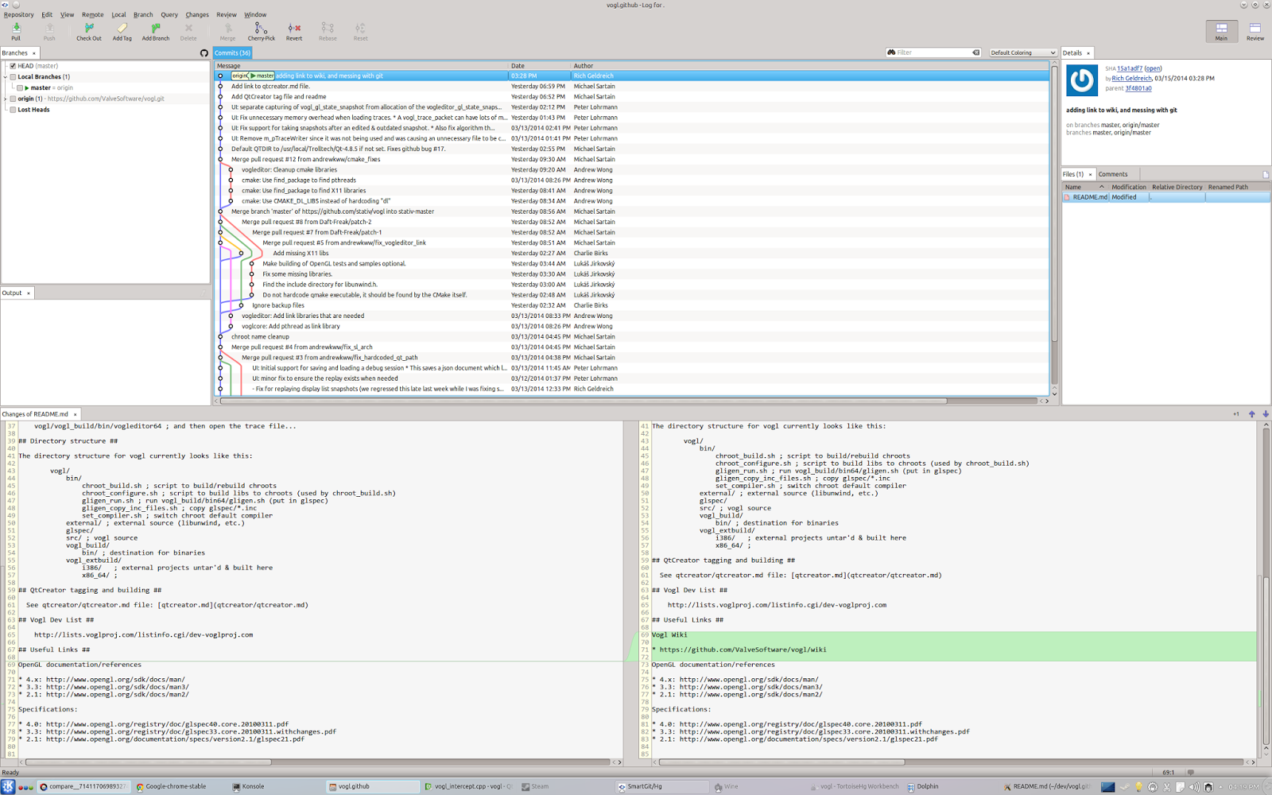Open the KDE application launcher
The image size is (1272, 795).
coord(8,787)
